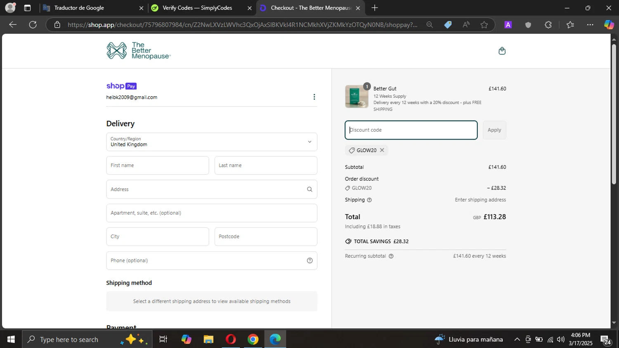Open the Favorites list icon
Viewport: 619px width, 348px height.
pyautogui.click(x=570, y=25)
